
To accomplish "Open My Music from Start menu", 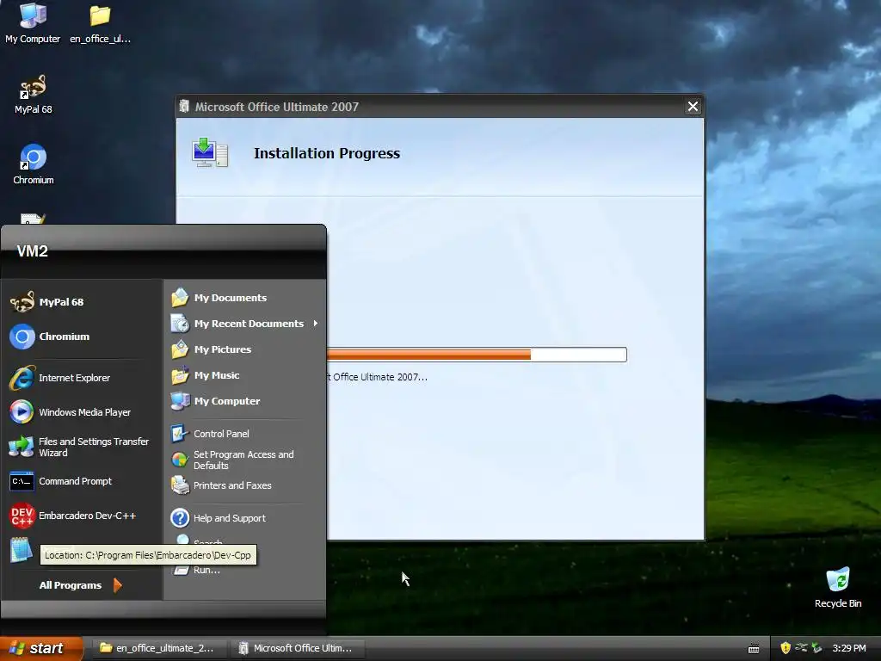I will (244, 375).
